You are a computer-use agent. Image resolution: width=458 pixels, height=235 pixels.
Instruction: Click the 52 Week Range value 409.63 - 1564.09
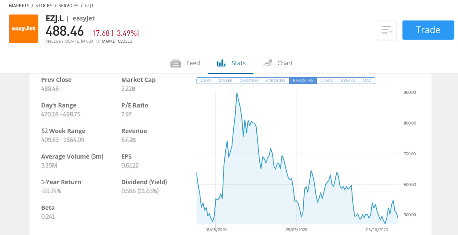coord(63,140)
